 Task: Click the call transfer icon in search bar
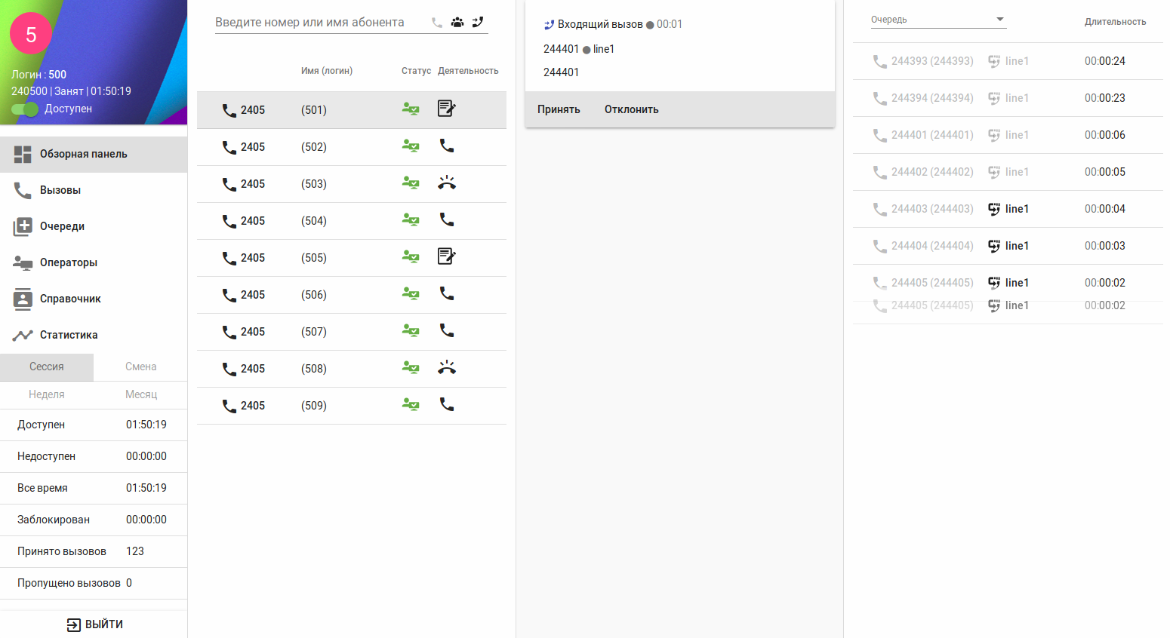click(478, 23)
